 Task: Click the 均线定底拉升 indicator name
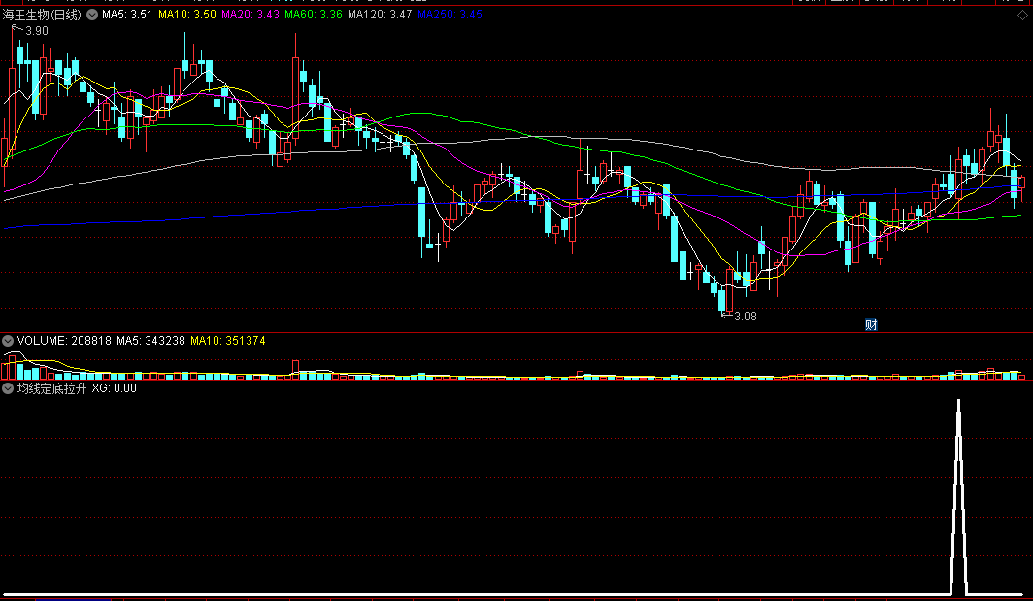[52, 388]
